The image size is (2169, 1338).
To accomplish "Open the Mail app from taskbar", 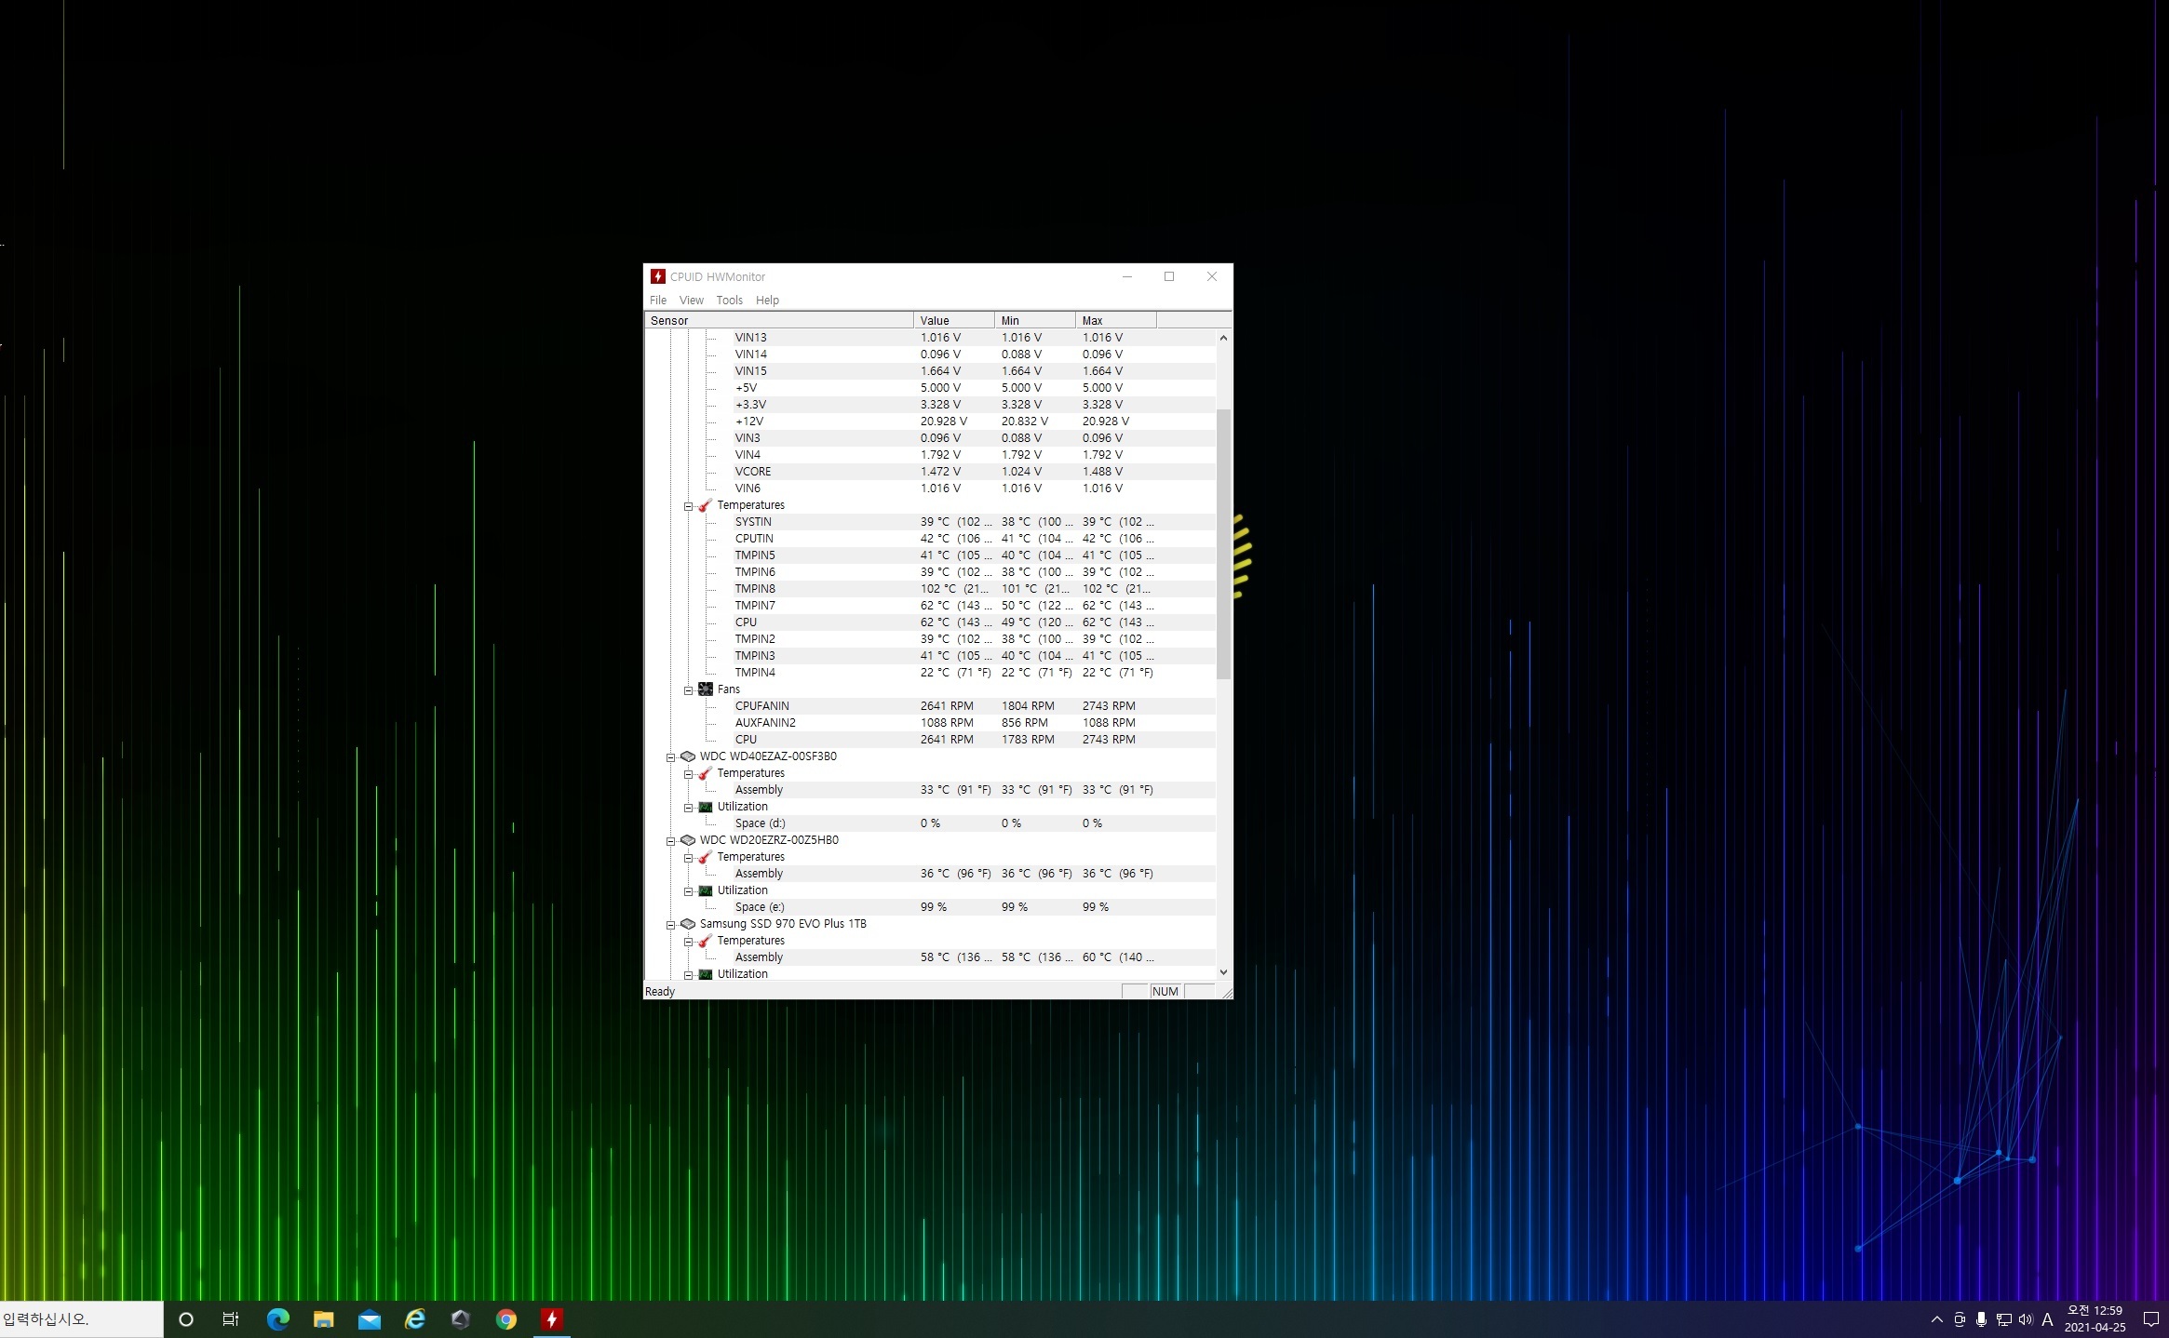I will tap(369, 1319).
